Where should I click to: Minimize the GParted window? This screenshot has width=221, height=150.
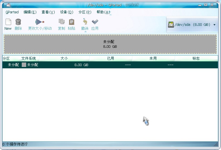[x=200, y=5]
